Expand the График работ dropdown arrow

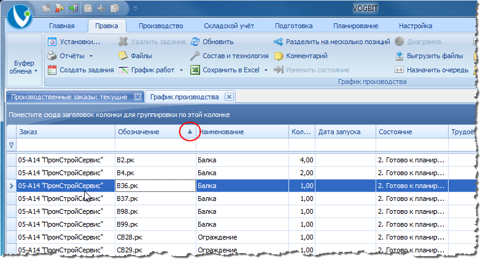pos(182,70)
